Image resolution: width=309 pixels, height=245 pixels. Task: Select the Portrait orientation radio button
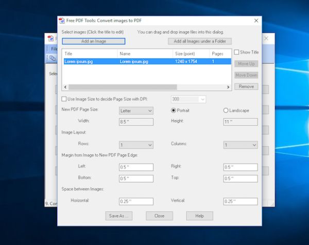pos(174,110)
